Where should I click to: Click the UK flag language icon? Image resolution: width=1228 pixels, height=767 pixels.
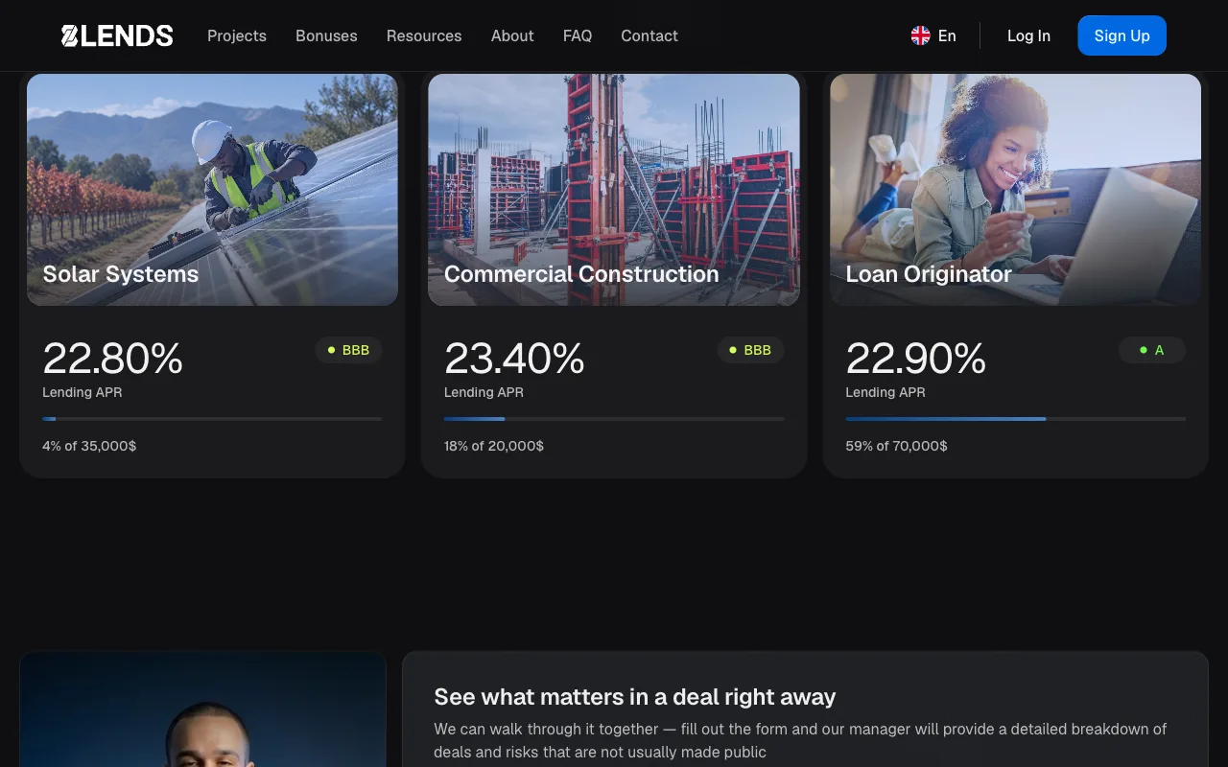pos(920,35)
